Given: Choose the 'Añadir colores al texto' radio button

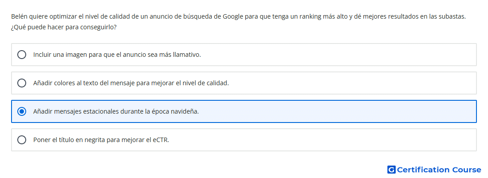Looking at the screenshot, I should tap(22, 83).
